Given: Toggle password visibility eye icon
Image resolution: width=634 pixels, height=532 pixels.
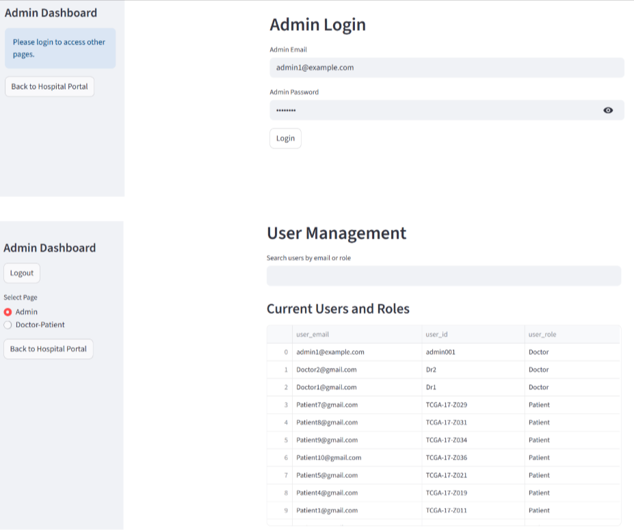Looking at the screenshot, I should coord(608,110).
